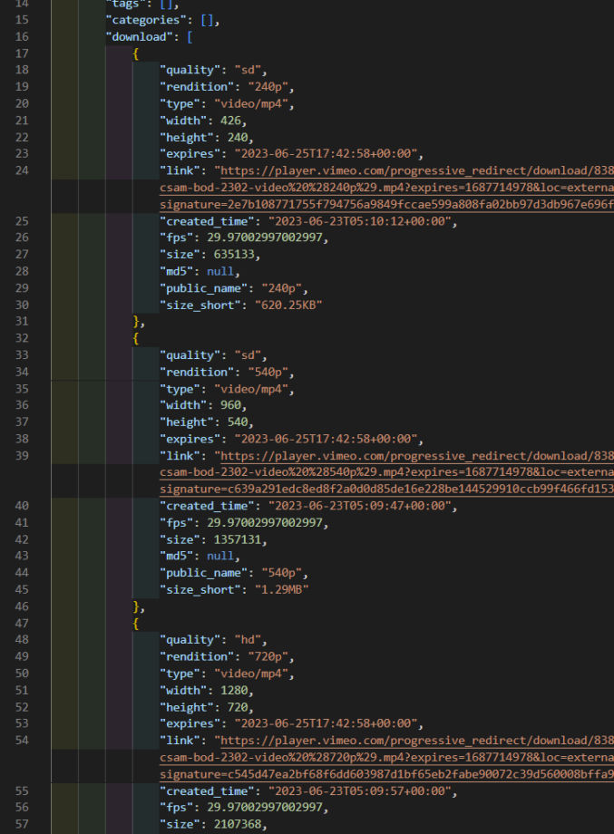Click "type": "video/mp4" on line 35
The height and width of the screenshot is (834, 614).
click(x=227, y=389)
